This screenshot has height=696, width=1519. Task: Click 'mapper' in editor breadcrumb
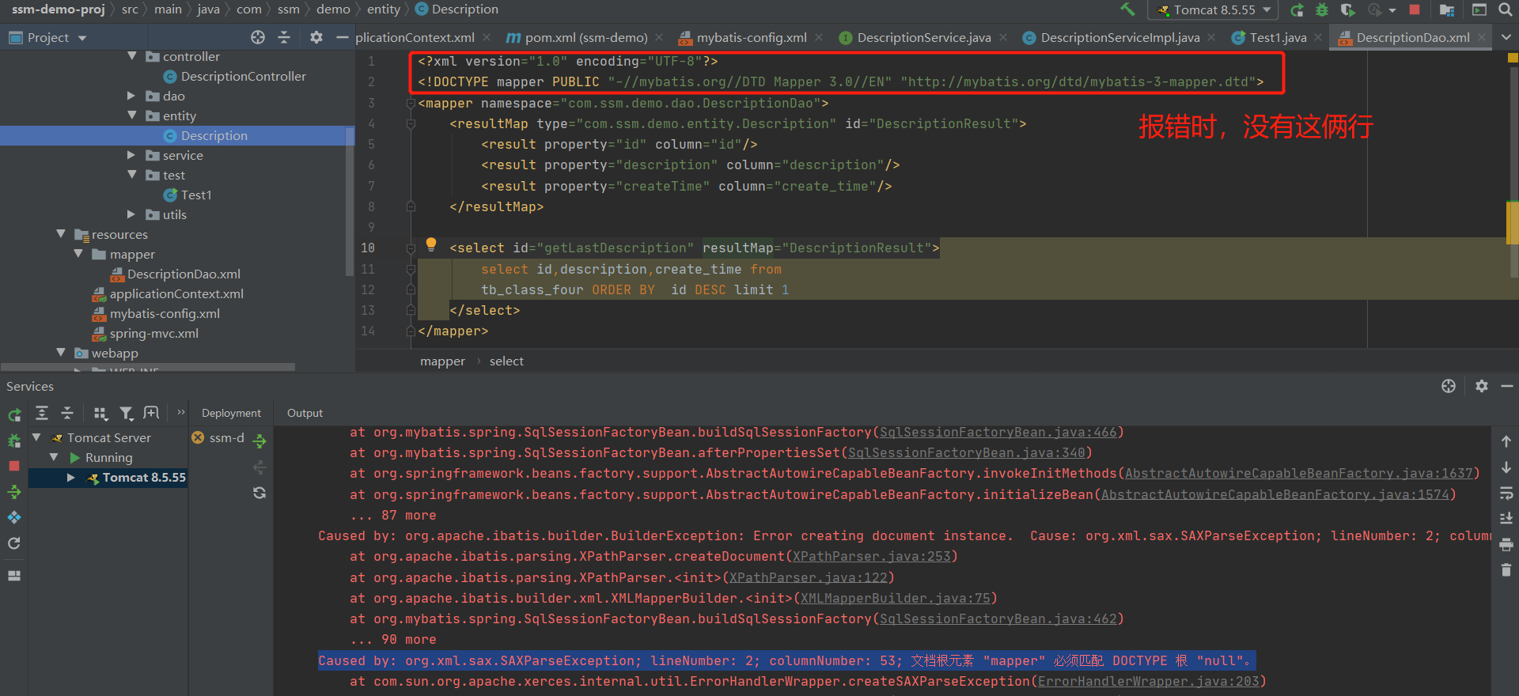click(x=442, y=361)
